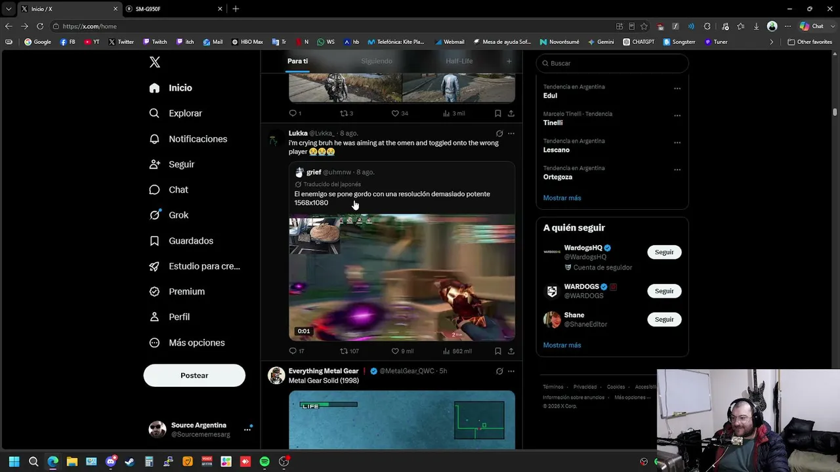Screen dimensions: 840x472
Task: View analytics showing 862 mil views
Action: [x=457, y=351]
